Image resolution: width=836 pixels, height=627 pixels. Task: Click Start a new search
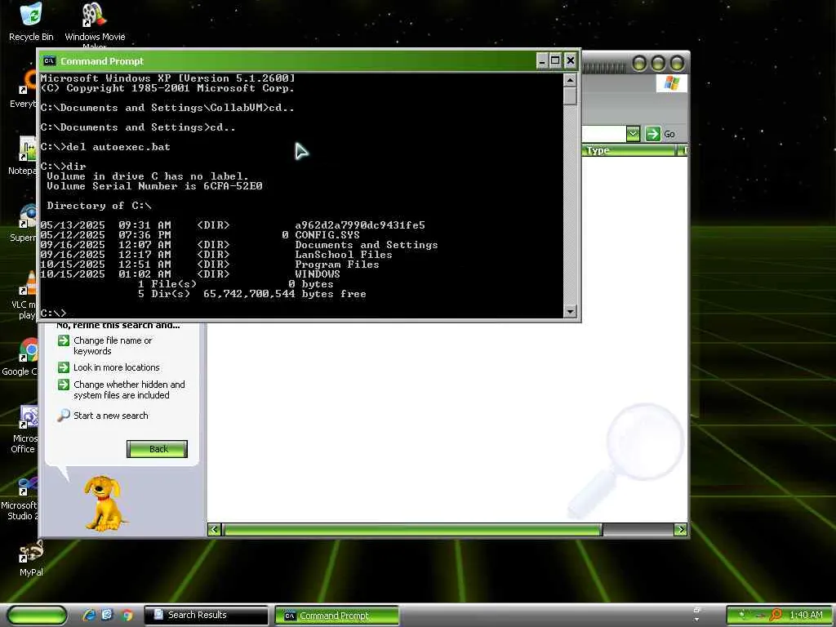point(110,416)
